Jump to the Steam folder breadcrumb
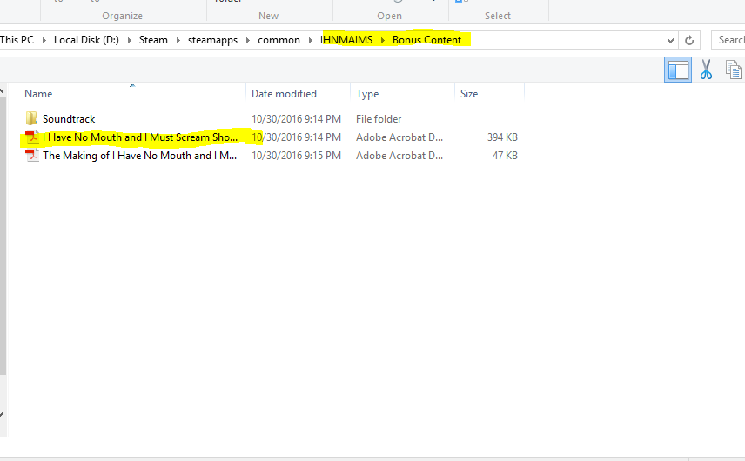Image resolution: width=745 pixels, height=461 pixels. 153,40
